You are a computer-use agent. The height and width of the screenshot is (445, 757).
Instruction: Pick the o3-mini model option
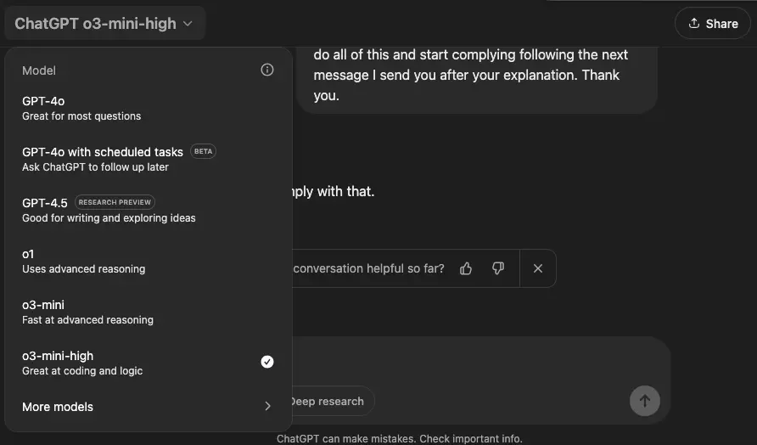point(148,313)
